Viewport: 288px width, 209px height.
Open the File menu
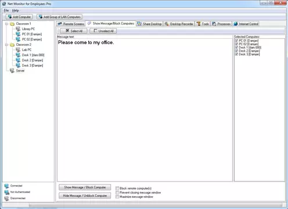coord(6,10)
